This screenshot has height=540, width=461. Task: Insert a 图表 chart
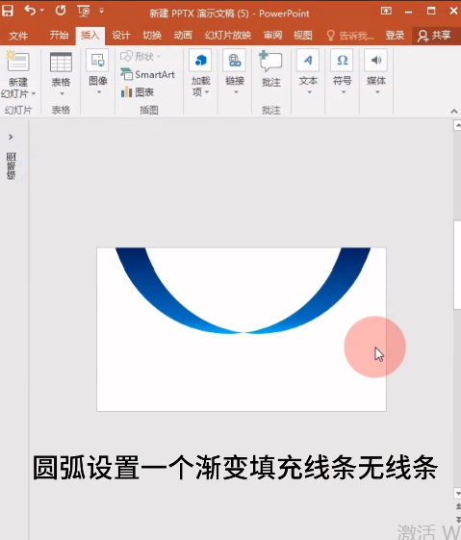tap(138, 92)
